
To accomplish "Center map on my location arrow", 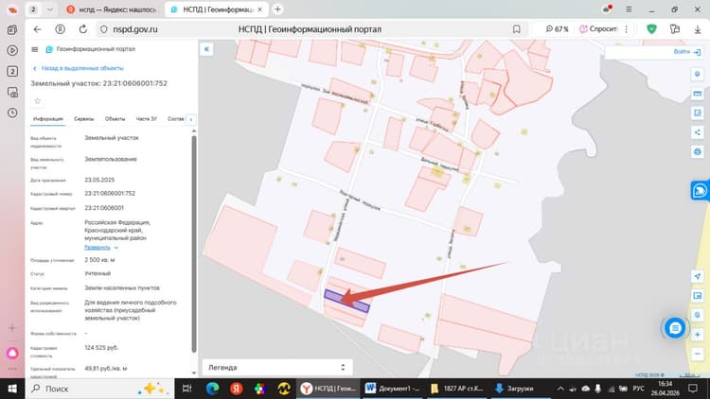I will pos(698,276).
